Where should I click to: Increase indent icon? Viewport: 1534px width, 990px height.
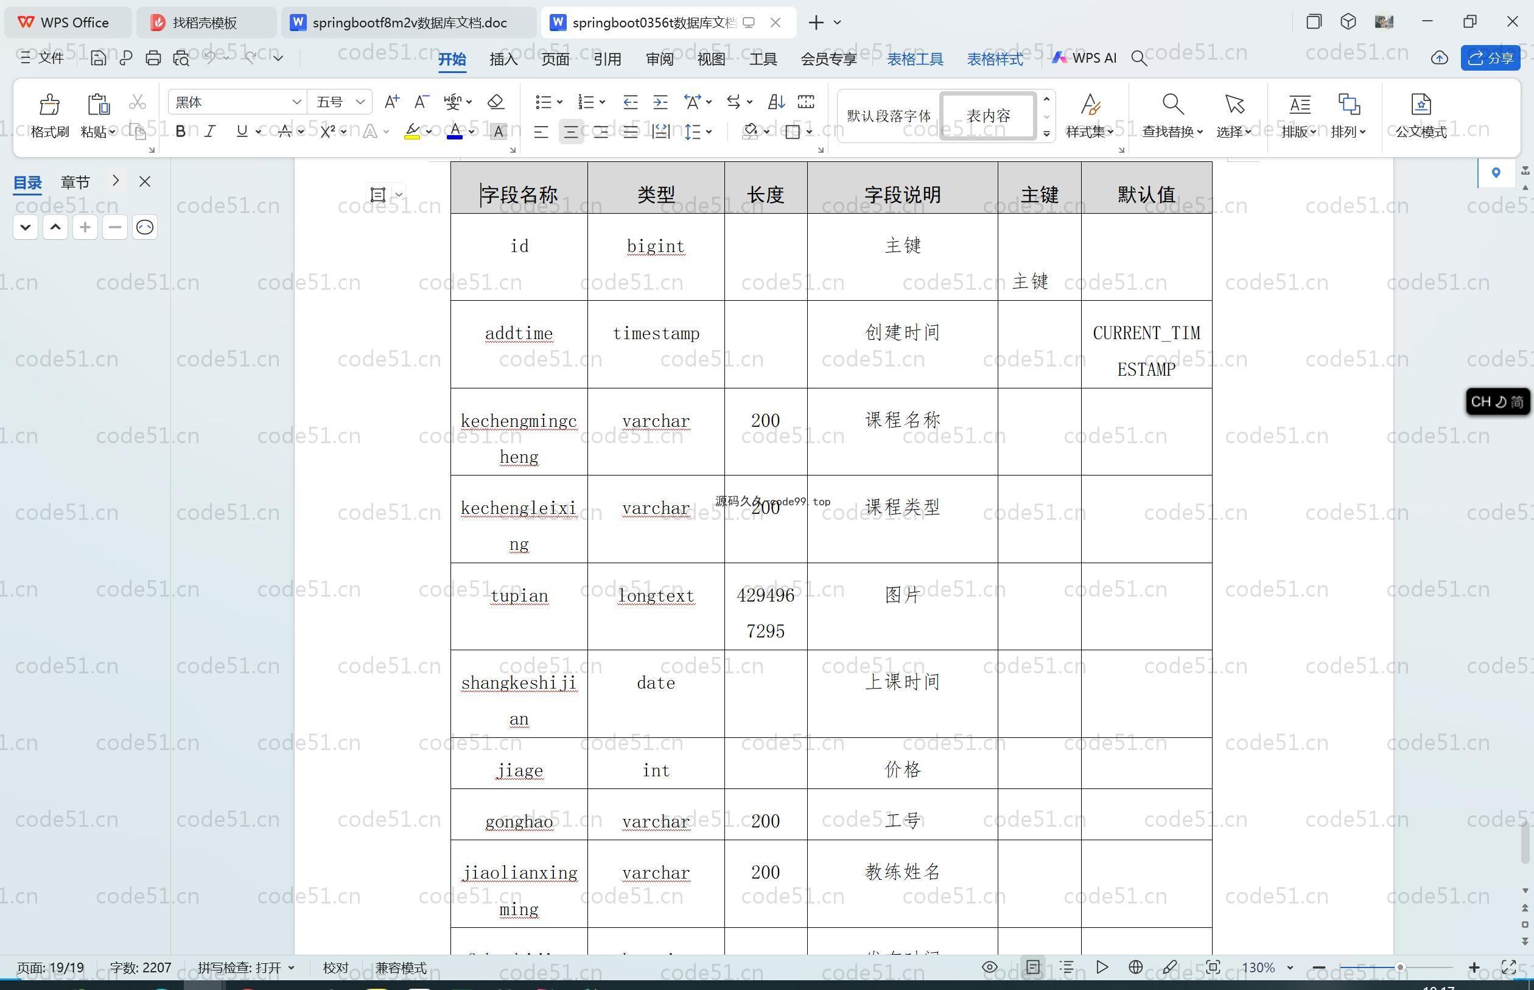pos(660,102)
